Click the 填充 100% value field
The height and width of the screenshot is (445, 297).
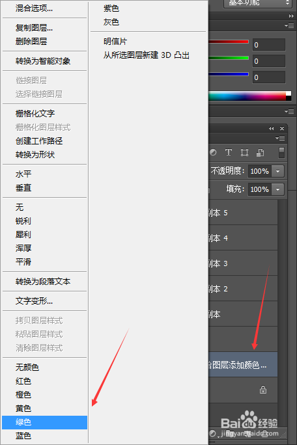(260, 189)
